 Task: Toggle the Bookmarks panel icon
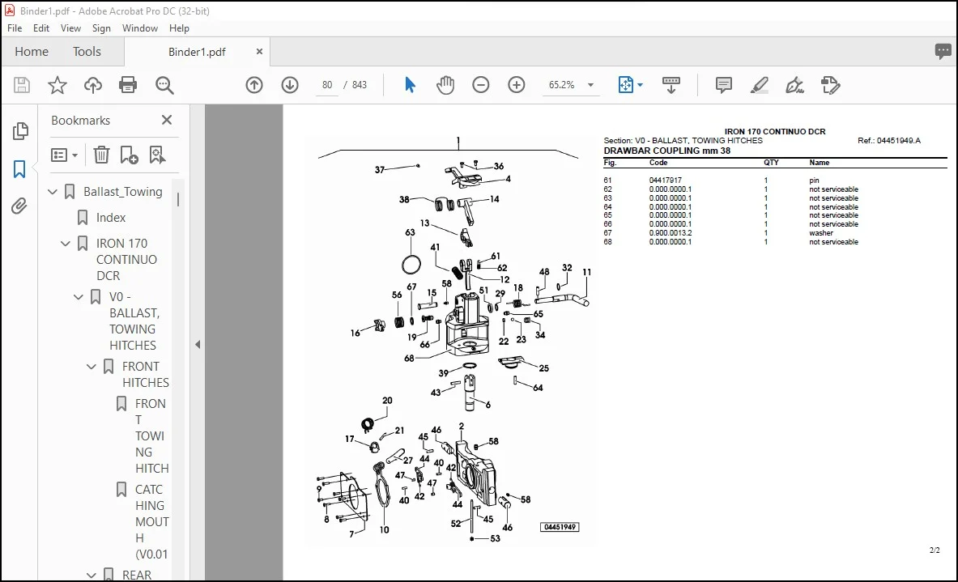(19, 169)
